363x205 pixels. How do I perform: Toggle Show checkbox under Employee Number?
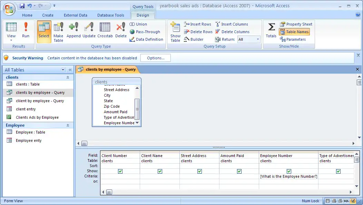[289, 171]
